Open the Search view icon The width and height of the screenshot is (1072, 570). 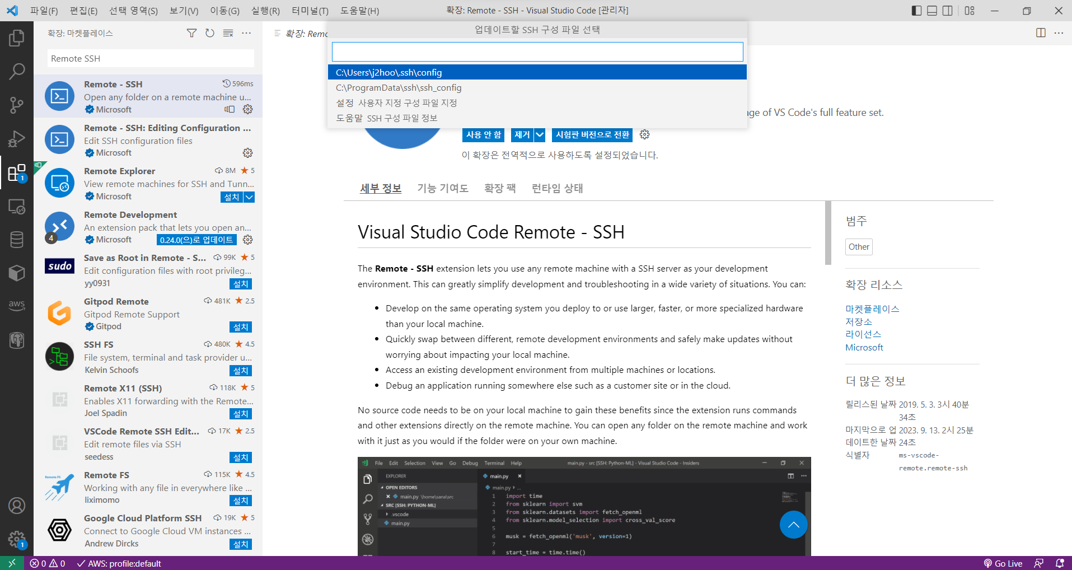point(17,71)
